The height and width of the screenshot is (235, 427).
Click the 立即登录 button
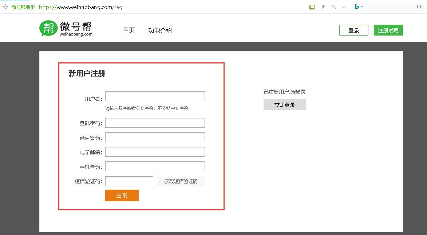click(285, 104)
